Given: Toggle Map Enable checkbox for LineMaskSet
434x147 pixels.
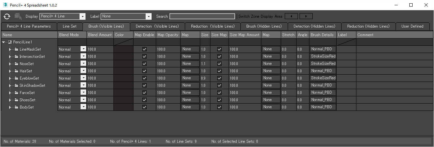Looking at the screenshot, I should (144, 49).
